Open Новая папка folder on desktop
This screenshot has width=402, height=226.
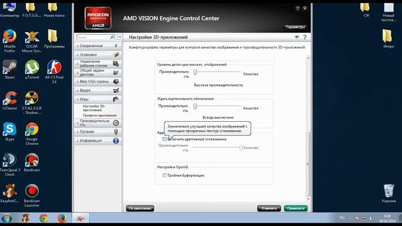coord(54,10)
